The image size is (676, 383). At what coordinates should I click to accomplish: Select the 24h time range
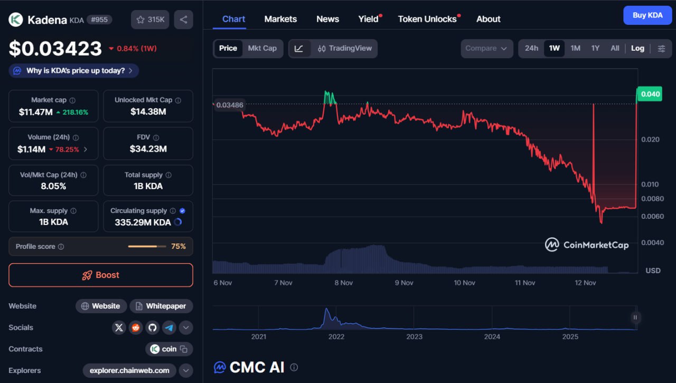click(x=531, y=49)
